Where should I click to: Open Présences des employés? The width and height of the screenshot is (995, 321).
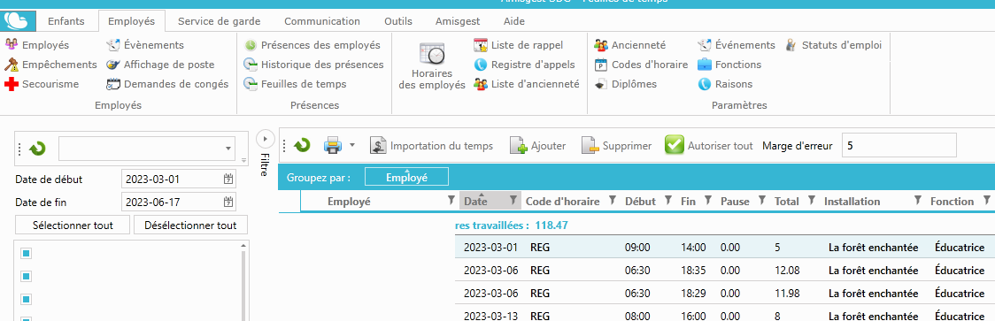(x=312, y=45)
